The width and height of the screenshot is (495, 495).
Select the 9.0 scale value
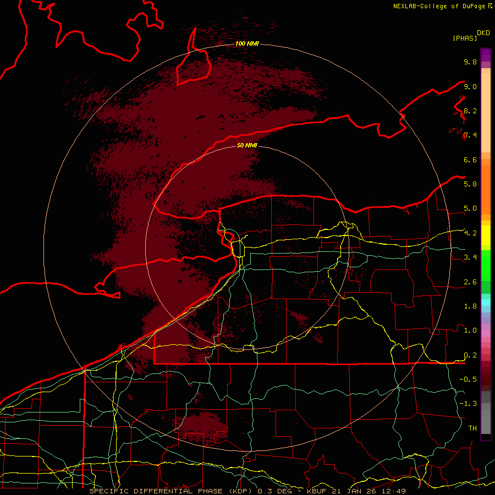pos(470,86)
